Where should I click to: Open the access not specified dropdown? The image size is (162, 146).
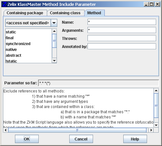click(x=31, y=23)
